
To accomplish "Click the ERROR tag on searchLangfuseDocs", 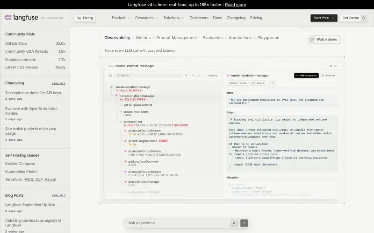I will click(x=163, y=141).
